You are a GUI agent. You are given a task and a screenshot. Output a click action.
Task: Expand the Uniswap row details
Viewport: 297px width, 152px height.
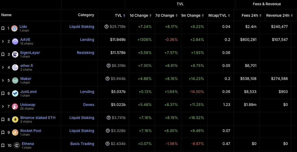(3, 106)
